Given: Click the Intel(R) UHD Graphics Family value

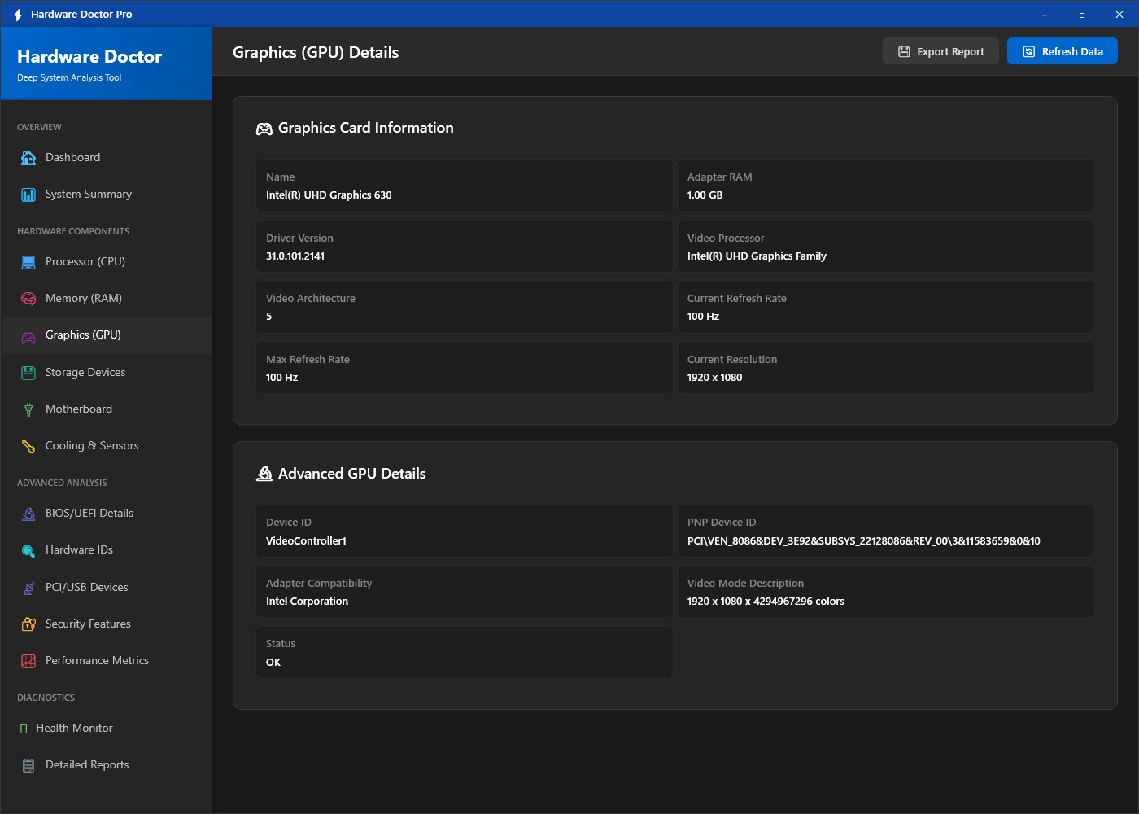Looking at the screenshot, I should tap(757, 256).
